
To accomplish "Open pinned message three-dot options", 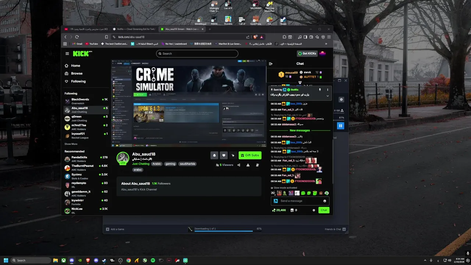I will (x=327, y=90).
